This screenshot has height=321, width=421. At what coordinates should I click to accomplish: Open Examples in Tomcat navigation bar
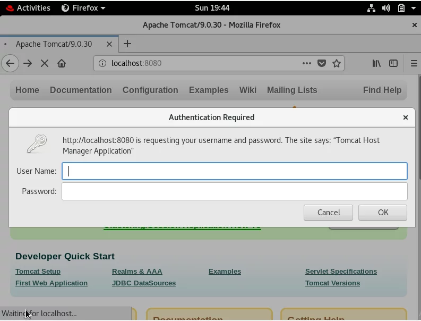pyautogui.click(x=209, y=90)
